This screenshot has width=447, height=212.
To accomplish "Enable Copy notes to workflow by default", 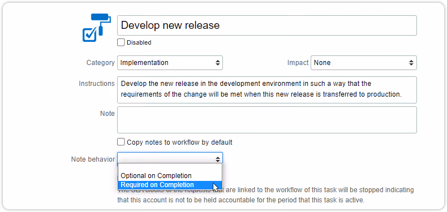I will coord(121,142).
